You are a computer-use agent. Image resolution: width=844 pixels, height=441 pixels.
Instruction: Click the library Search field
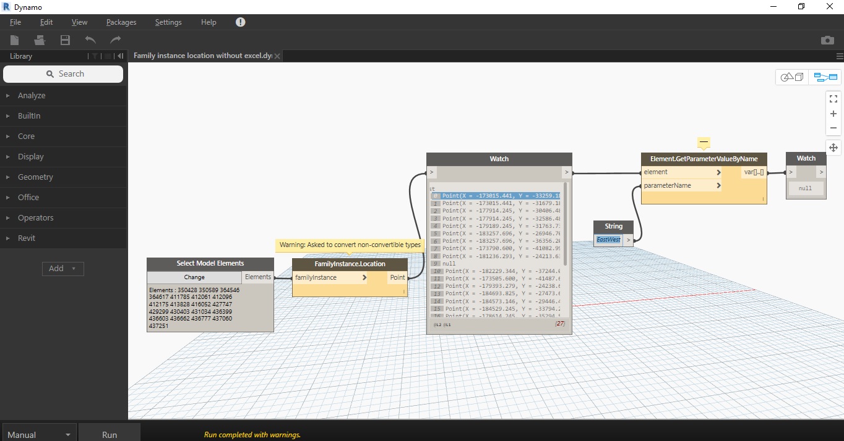63,74
